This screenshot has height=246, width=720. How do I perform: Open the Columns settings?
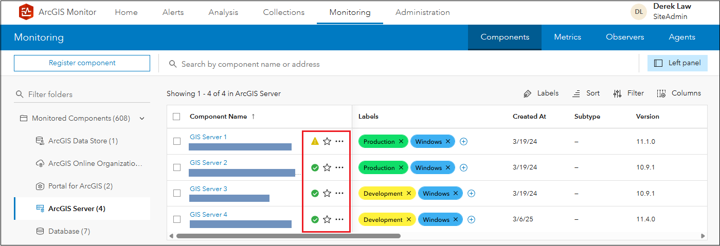coord(679,93)
